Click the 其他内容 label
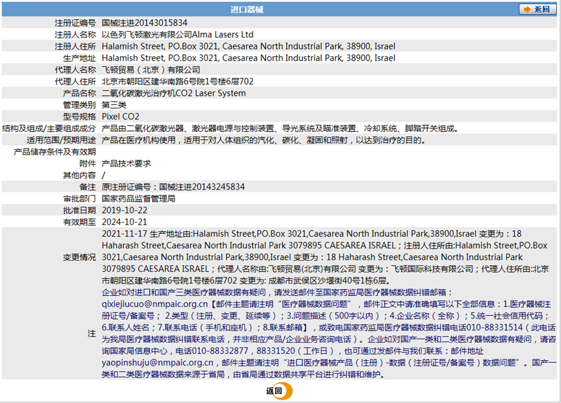This screenshot has width=561, height=403. pyautogui.click(x=79, y=176)
